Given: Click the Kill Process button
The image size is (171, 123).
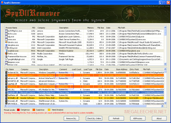Looking at the screenshot, I should 138,118.
